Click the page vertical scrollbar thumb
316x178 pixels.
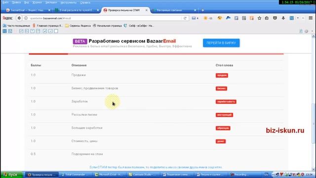click(314, 123)
